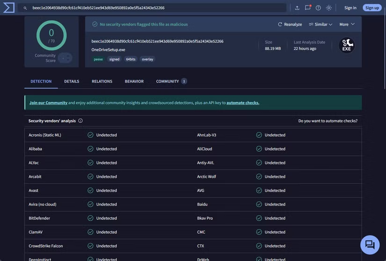Toggle the light/dark theme sun icon
Viewport: 386px width, 261px height.
(329, 8)
